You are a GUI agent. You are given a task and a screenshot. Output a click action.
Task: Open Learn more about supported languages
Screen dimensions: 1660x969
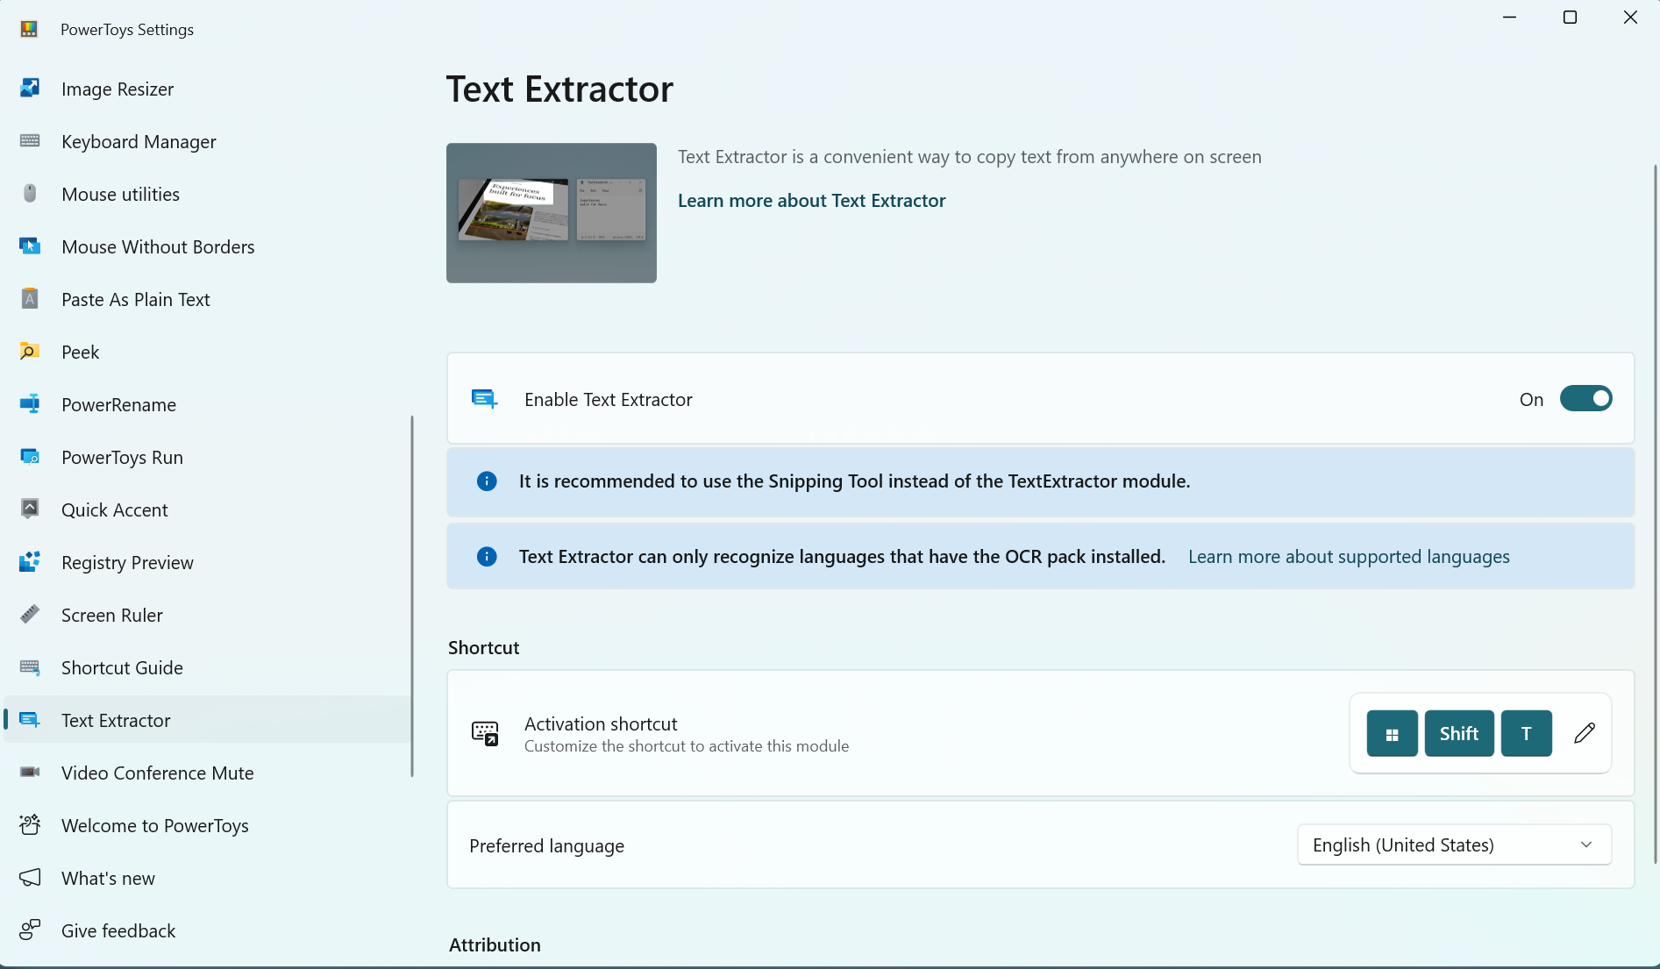1349,556
